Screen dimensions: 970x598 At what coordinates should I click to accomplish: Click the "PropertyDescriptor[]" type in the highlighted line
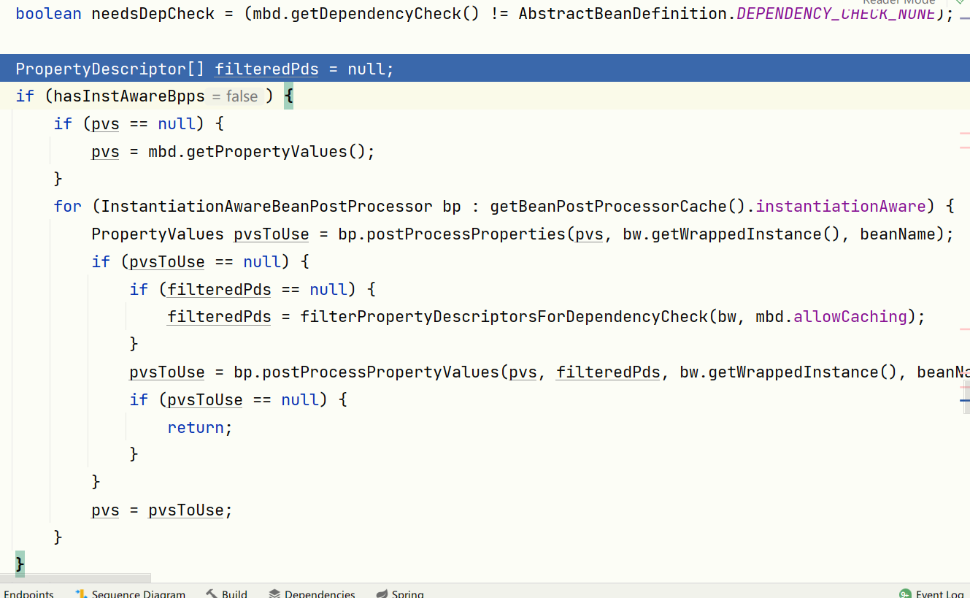[110, 69]
